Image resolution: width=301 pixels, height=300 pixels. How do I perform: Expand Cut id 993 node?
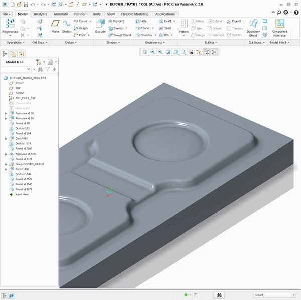coord(6,139)
